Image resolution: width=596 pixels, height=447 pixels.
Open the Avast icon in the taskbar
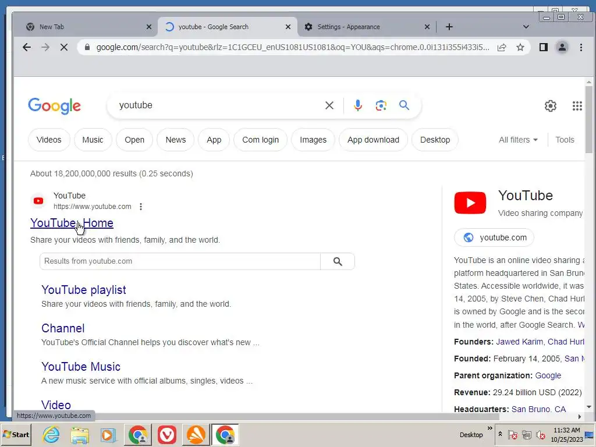click(196, 434)
